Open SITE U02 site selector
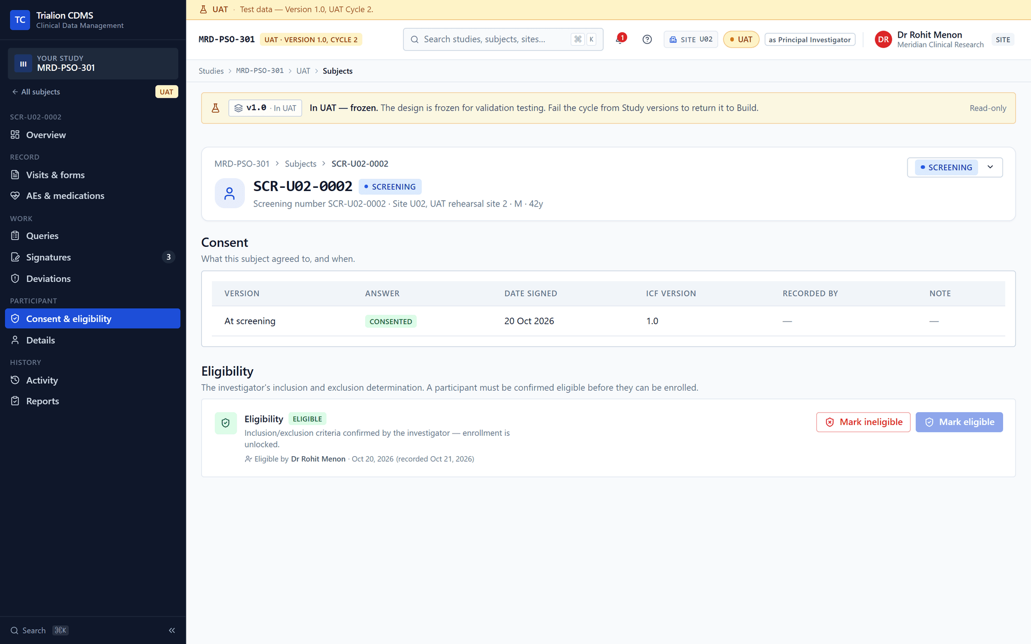Screen dimensions: 1031x644 point(691,39)
